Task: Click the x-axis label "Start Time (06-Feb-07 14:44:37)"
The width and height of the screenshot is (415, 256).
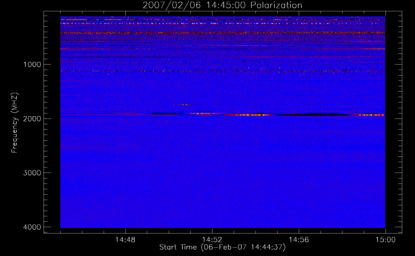Action: tap(222, 247)
